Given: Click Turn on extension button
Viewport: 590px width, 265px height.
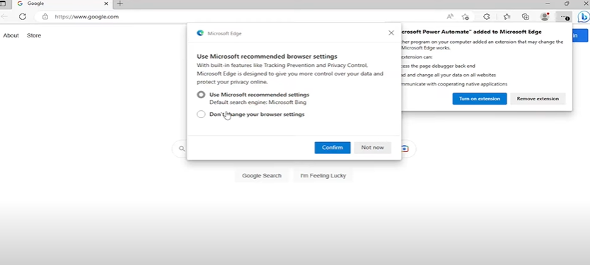Looking at the screenshot, I should tap(480, 98).
